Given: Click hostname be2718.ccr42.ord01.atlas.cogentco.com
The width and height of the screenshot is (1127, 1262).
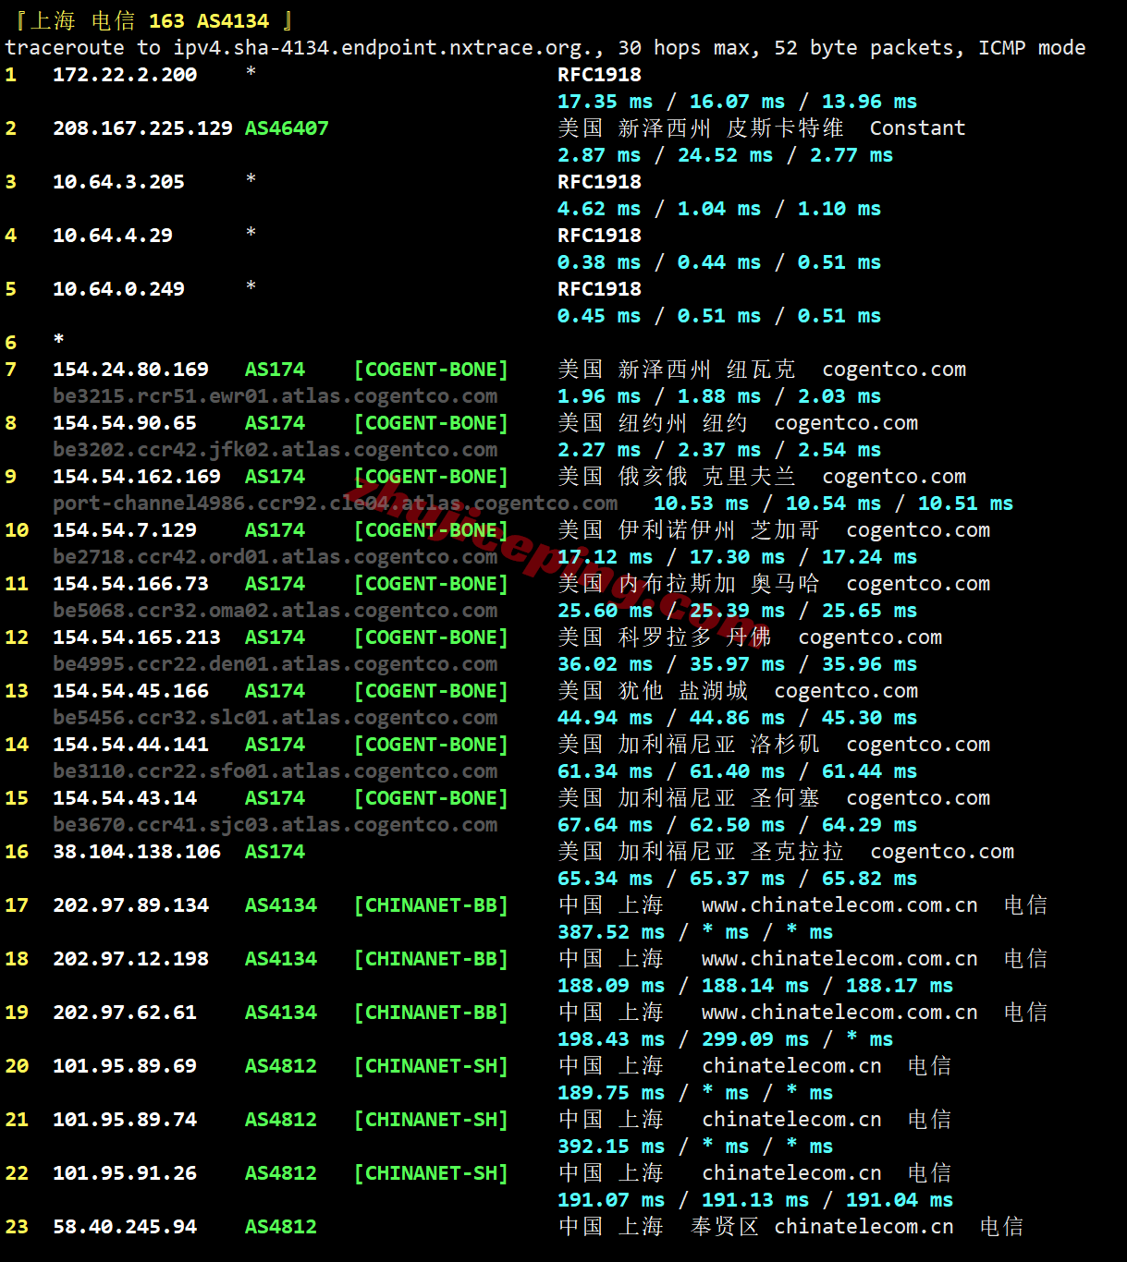Looking at the screenshot, I should (275, 557).
